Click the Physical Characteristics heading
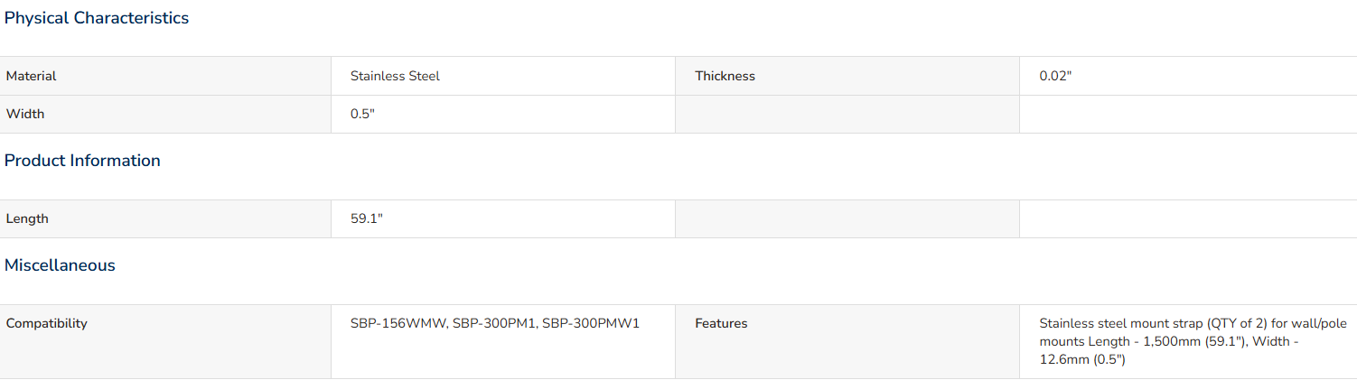The image size is (1357, 380). pos(97,18)
